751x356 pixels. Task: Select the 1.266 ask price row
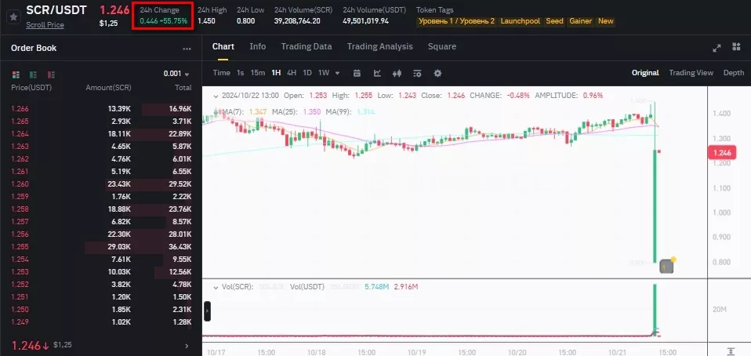pos(101,109)
